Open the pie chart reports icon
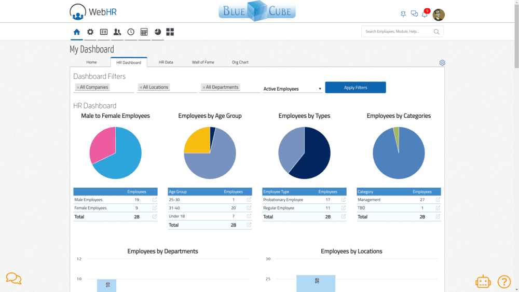The image size is (519, 292). click(x=158, y=32)
